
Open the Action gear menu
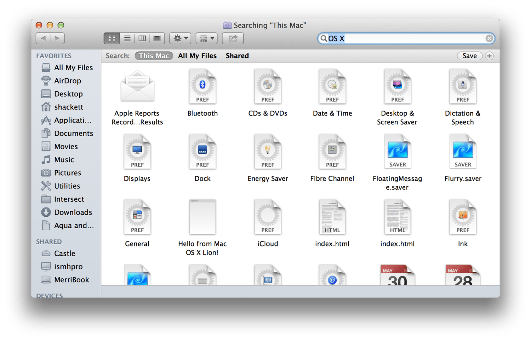point(180,38)
